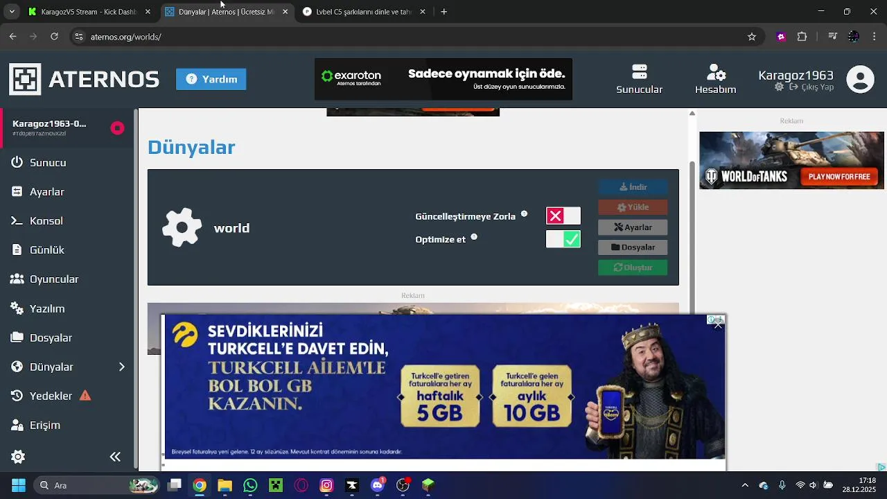Switch to KaragozV5 Stream Kick tab
Viewport: 887px width, 499px height.
coord(89,12)
